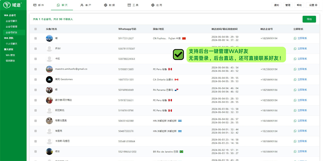Click the PA Panama 巴拿马 cell

(x=166, y=90)
